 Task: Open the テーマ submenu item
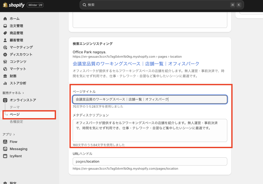(x=15, y=107)
